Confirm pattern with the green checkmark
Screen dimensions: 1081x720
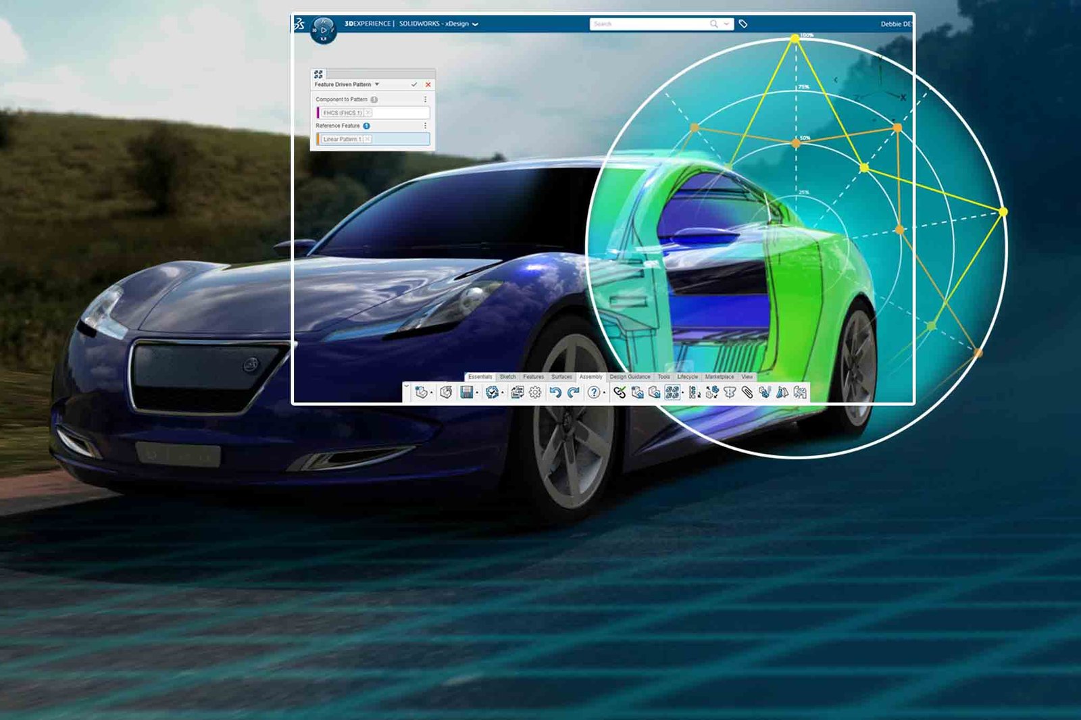pyautogui.click(x=414, y=84)
